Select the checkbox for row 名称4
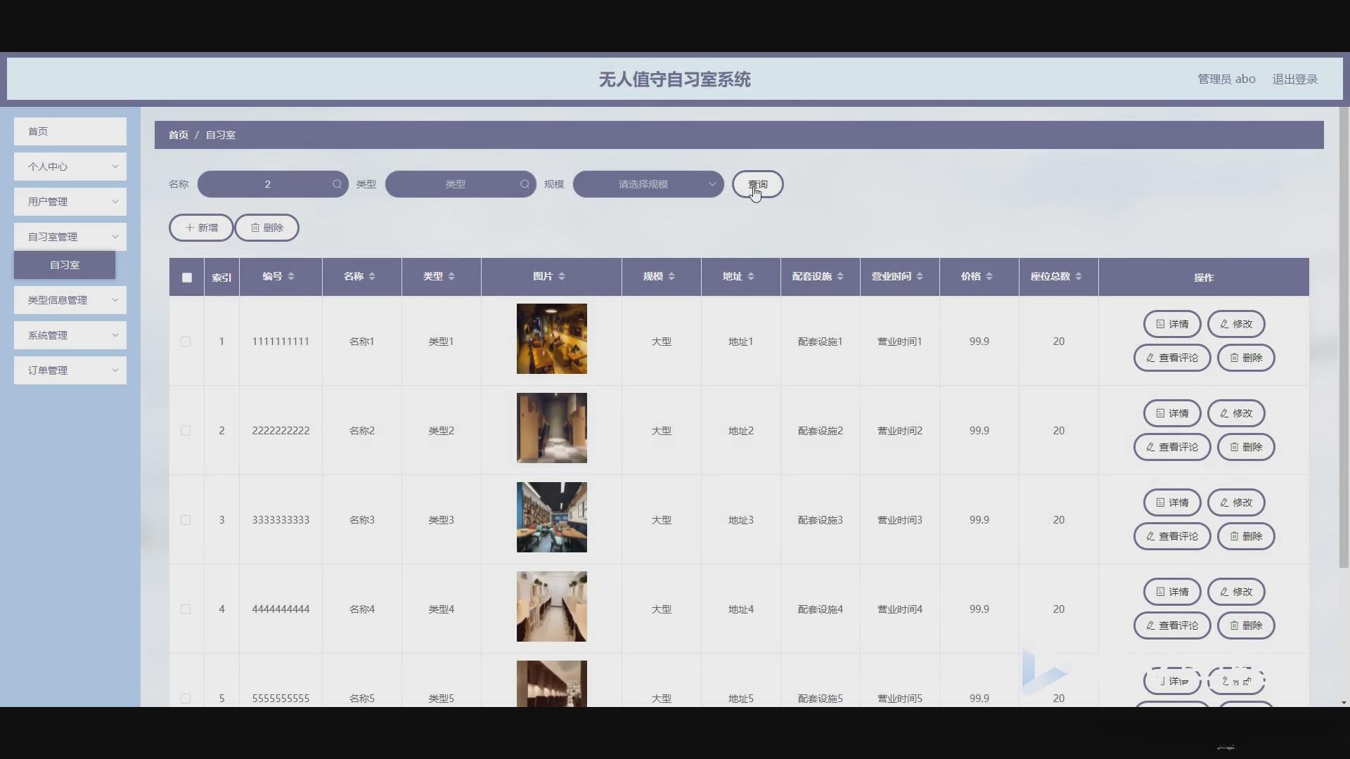1350x759 pixels. click(x=186, y=609)
